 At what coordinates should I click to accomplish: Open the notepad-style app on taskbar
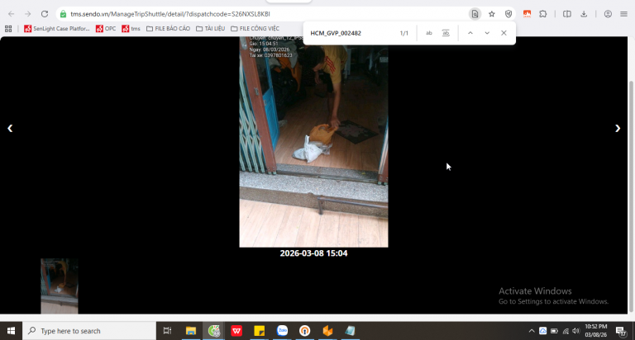pos(351,331)
